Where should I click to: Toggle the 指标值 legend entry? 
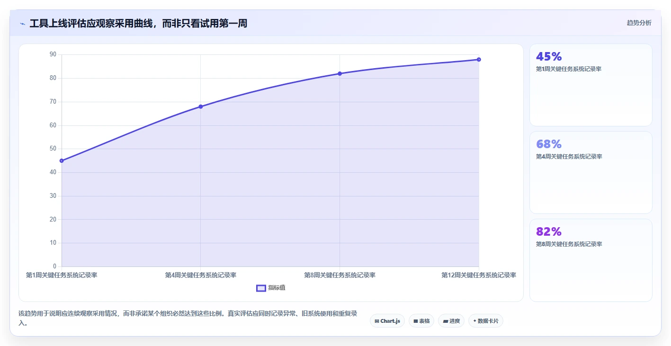click(x=271, y=288)
